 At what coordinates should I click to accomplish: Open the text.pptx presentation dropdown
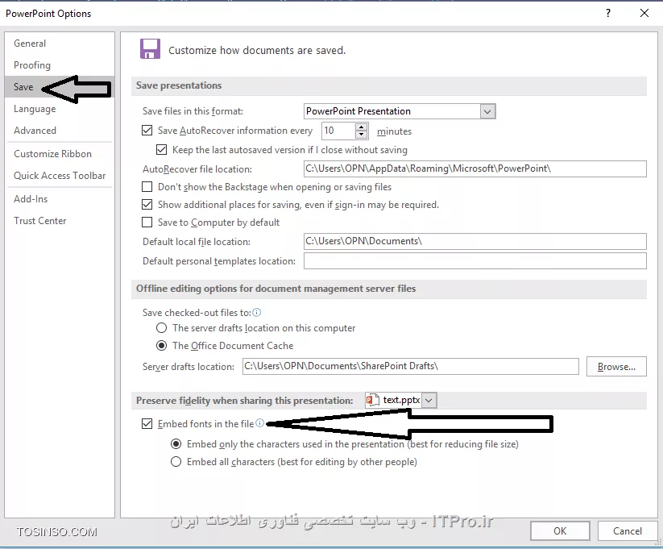click(429, 400)
